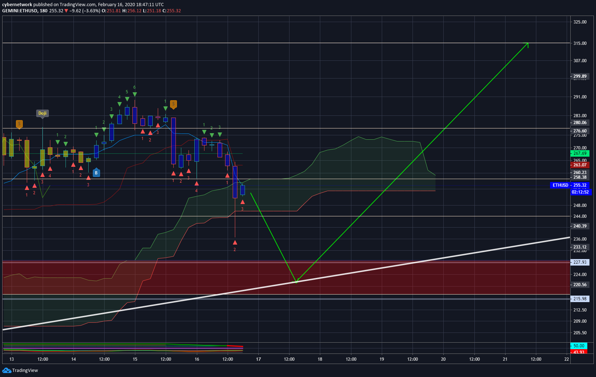Click the 276.60 price level tag
Image resolution: width=596 pixels, height=377 pixels.
tap(580, 131)
